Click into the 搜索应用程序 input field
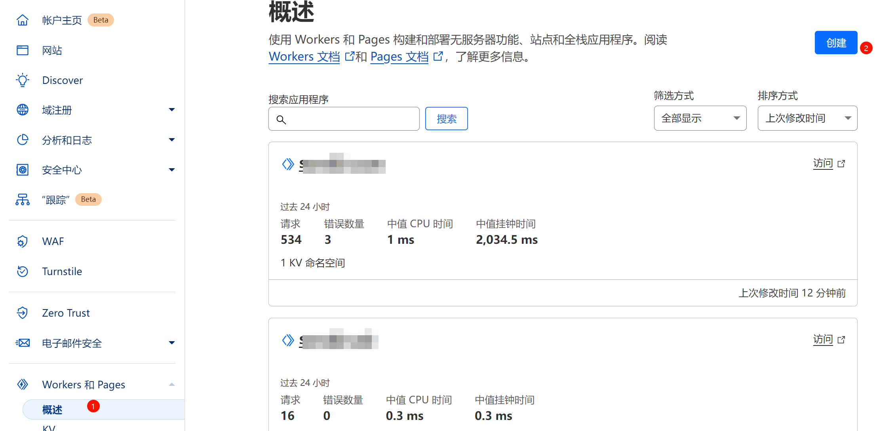 point(344,119)
